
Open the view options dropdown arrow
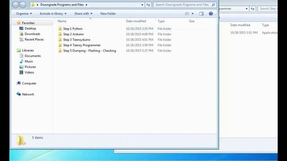(192, 13)
